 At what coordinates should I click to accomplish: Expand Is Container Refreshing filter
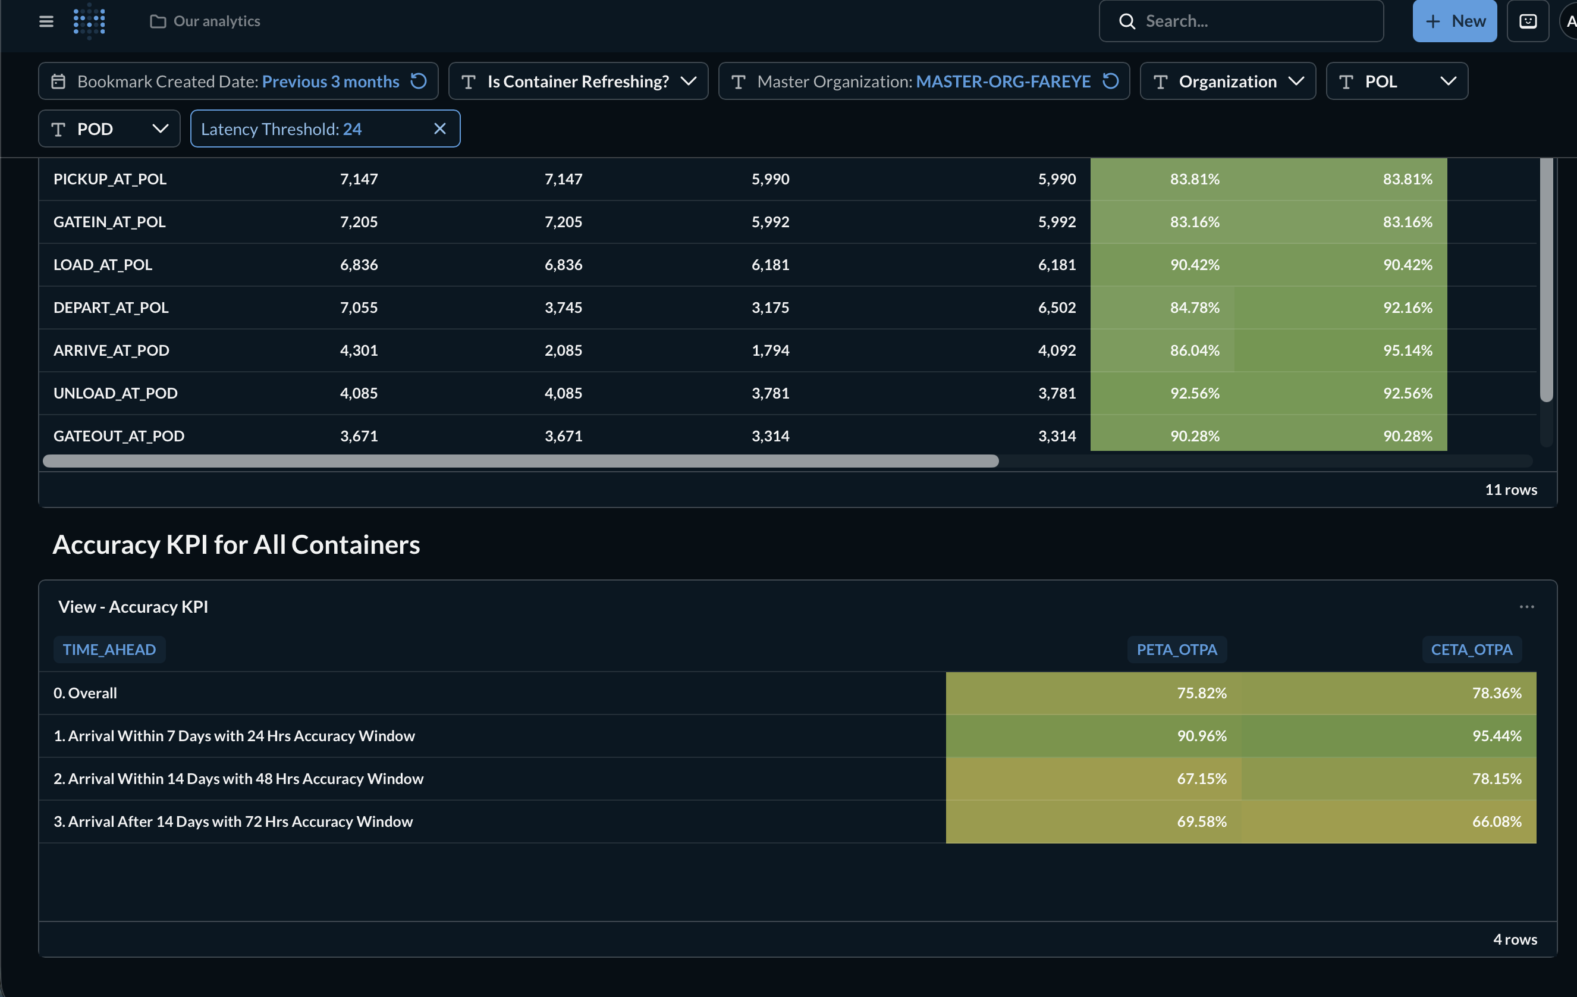pos(578,81)
